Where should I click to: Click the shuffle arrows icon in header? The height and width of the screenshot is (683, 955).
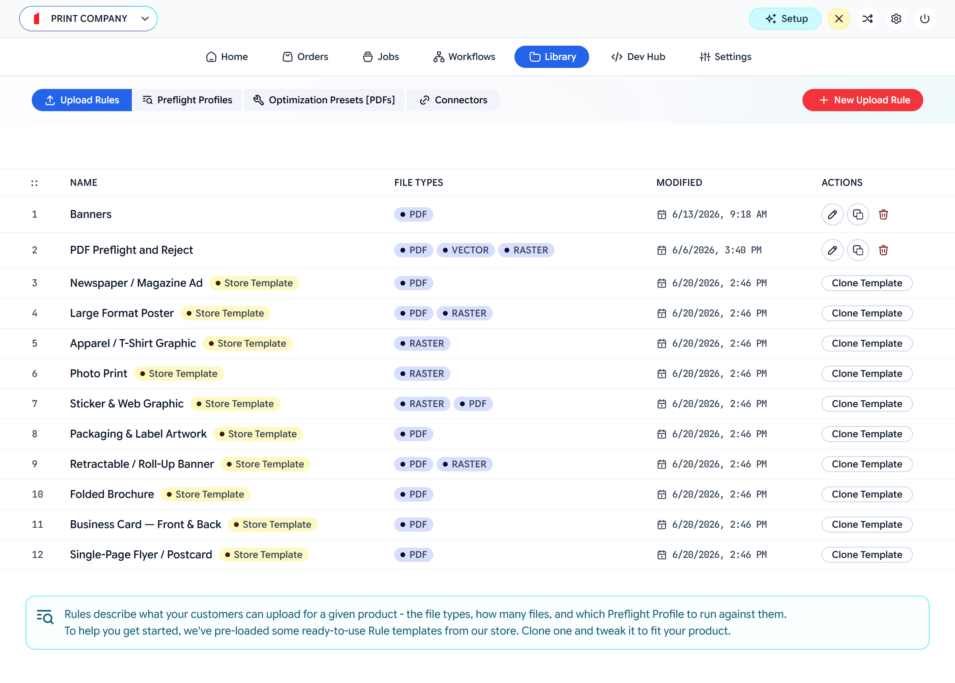point(867,19)
